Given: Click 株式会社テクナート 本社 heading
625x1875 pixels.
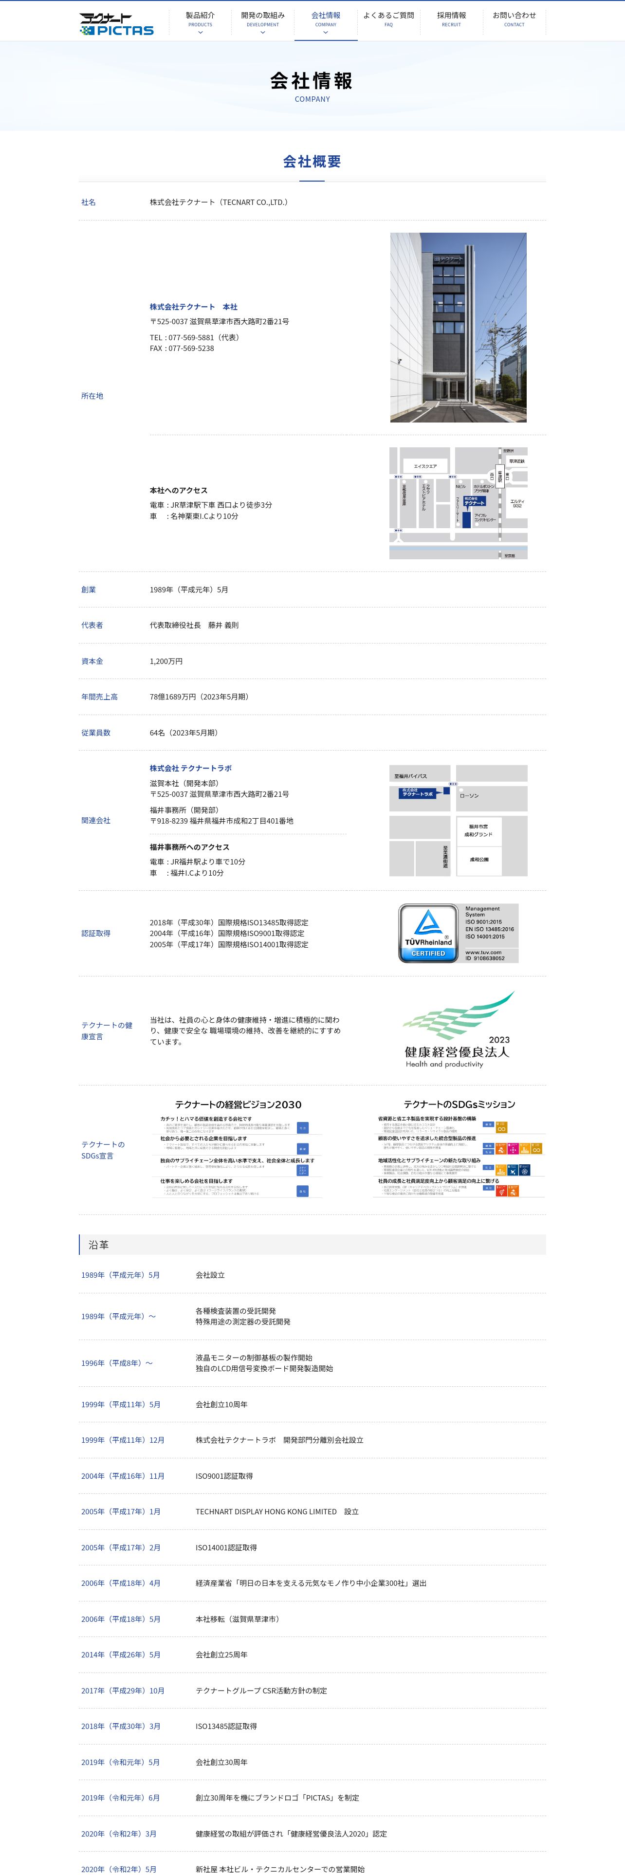Looking at the screenshot, I should [x=194, y=307].
